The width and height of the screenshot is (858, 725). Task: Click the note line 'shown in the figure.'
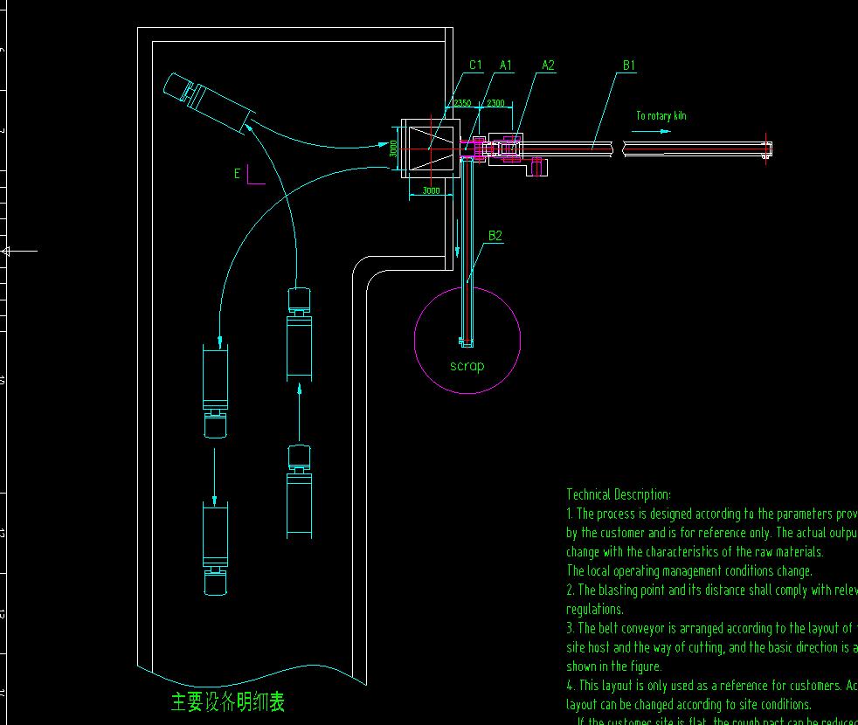[614, 666]
